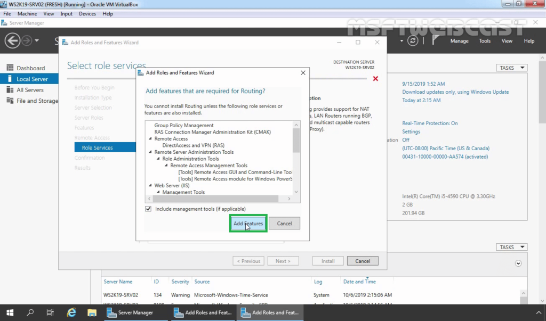
Task: Open Role Services wizard step
Action: pos(105,147)
